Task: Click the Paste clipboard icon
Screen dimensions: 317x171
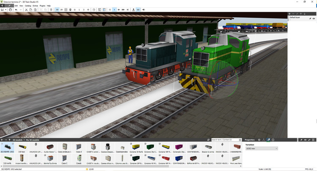Action: tap(35, 9)
